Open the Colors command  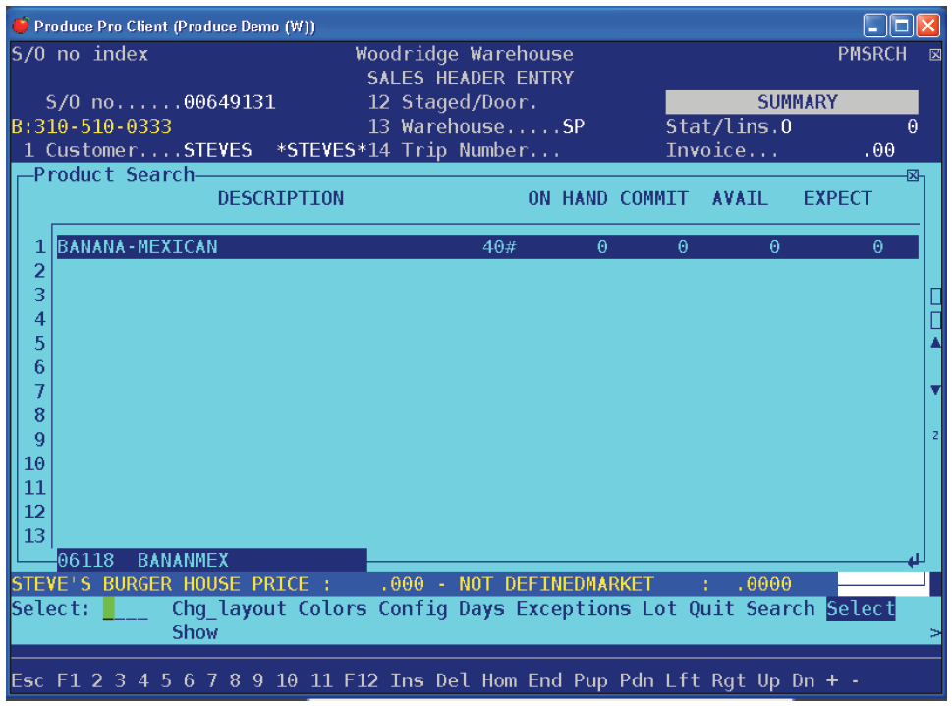tap(332, 608)
